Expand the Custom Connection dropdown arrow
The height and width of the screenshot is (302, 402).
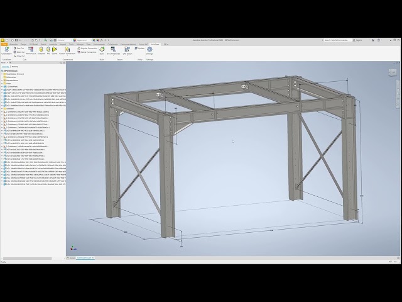[67, 55]
